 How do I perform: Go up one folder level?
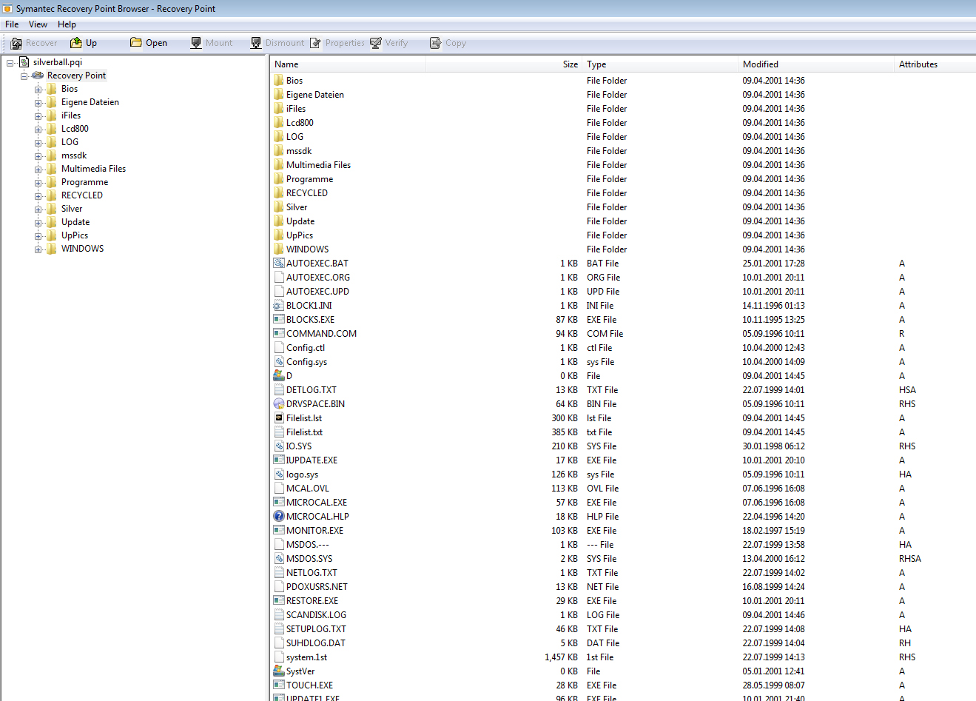click(x=75, y=43)
